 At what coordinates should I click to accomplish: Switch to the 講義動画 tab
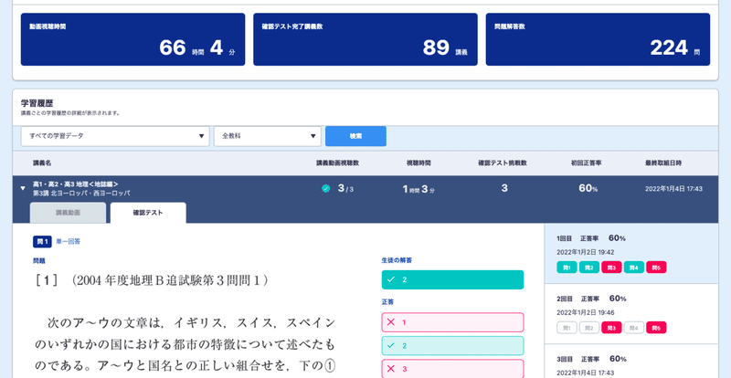(68, 213)
